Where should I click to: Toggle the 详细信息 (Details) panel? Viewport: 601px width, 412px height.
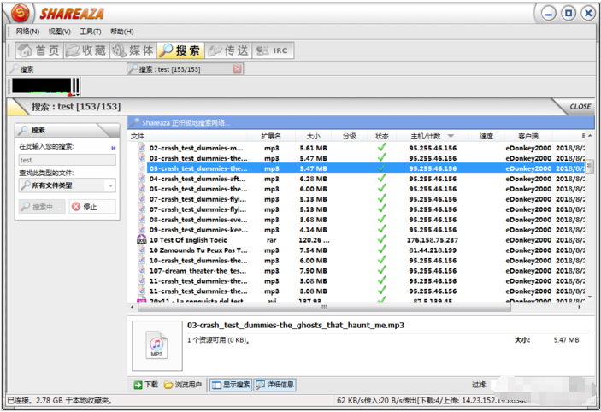(x=275, y=385)
